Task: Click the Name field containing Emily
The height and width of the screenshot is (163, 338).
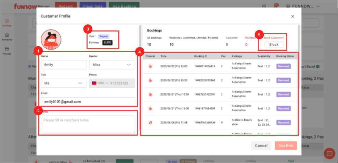Action: point(63,64)
